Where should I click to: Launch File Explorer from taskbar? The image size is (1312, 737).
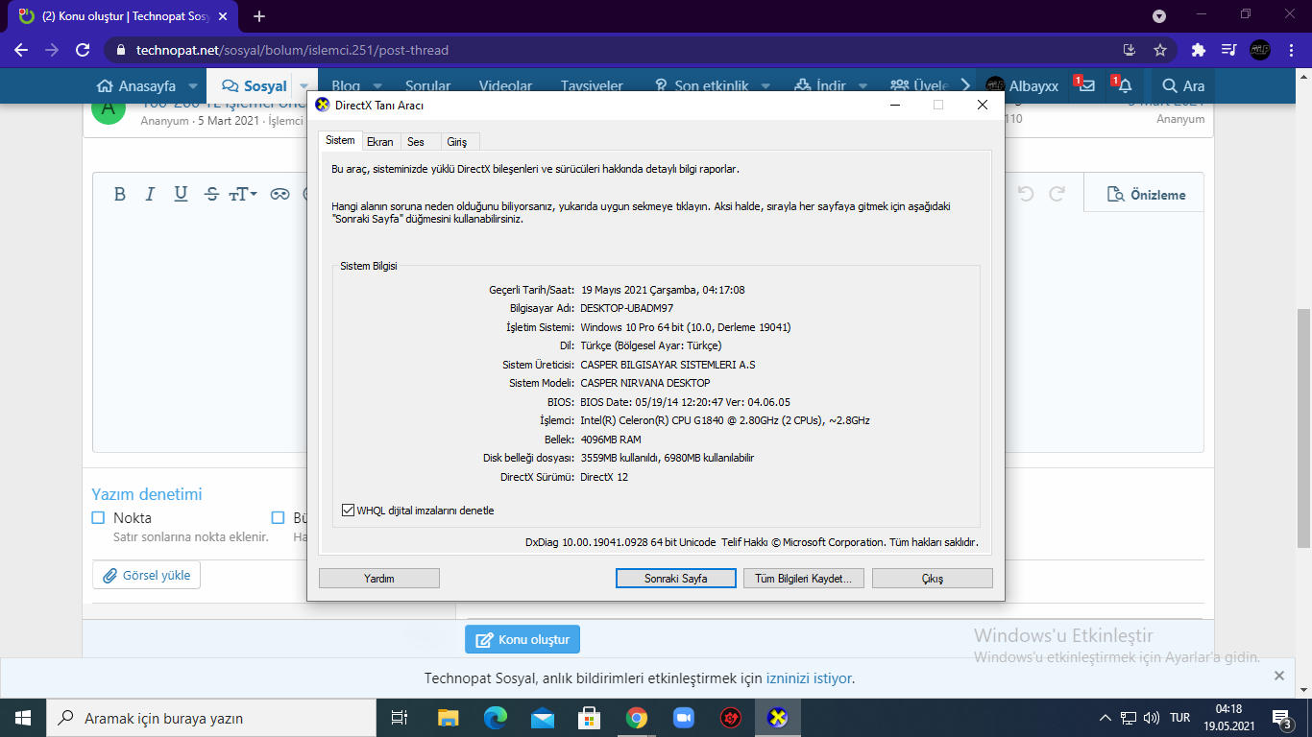(449, 718)
